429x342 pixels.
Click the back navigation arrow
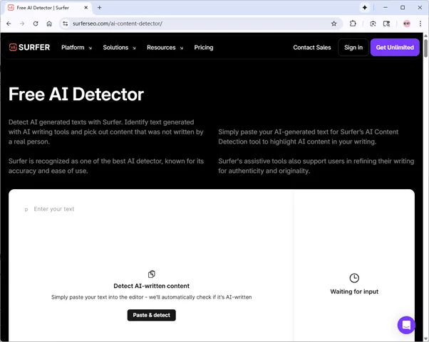coord(9,23)
